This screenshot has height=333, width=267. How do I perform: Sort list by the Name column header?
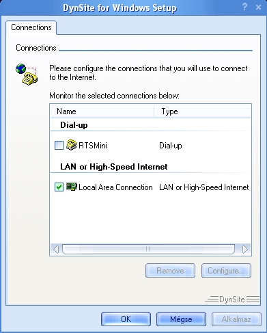pos(102,111)
